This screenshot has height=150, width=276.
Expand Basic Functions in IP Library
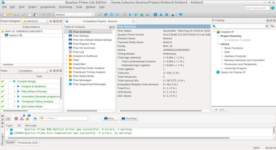(222, 48)
